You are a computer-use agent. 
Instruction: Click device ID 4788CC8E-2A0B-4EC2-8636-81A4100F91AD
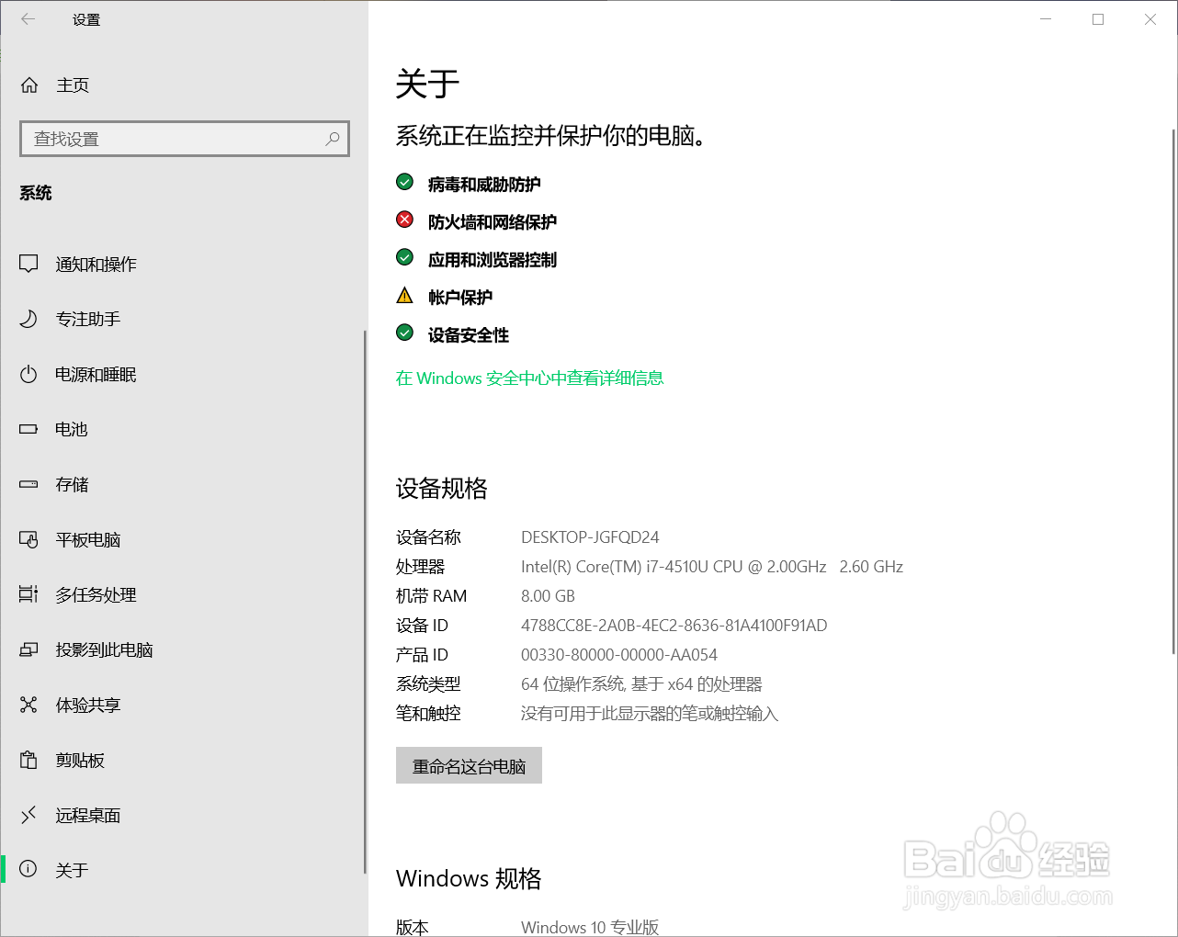(674, 626)
